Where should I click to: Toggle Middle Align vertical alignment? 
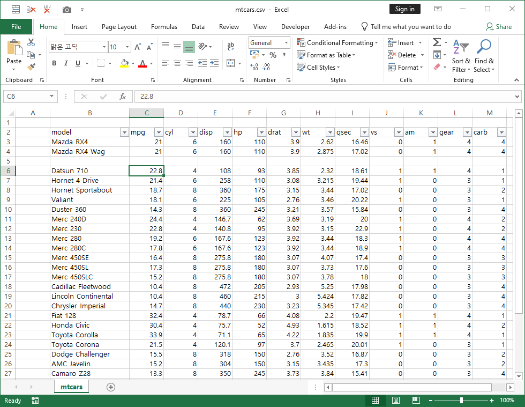[177, 46]
